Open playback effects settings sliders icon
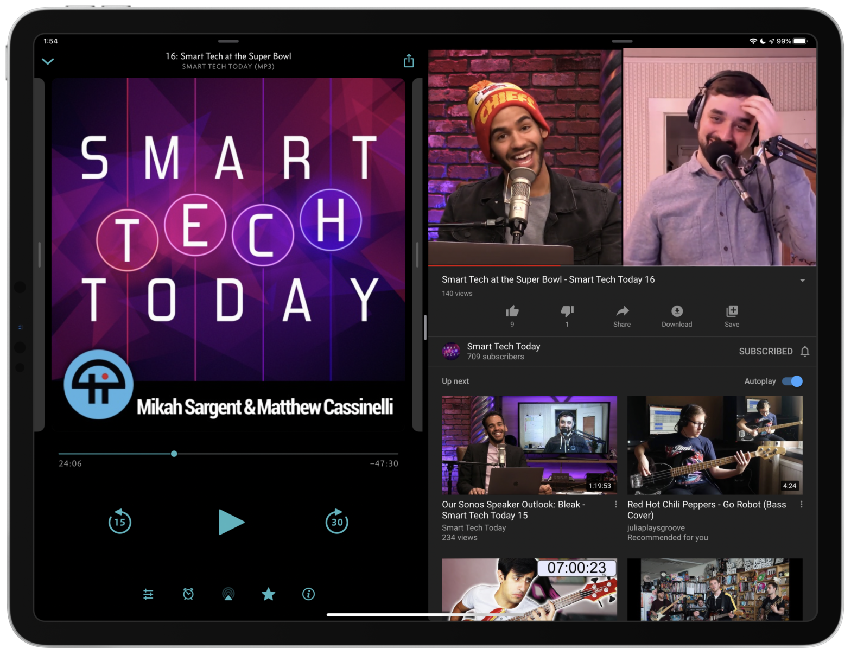 [148, 594]
